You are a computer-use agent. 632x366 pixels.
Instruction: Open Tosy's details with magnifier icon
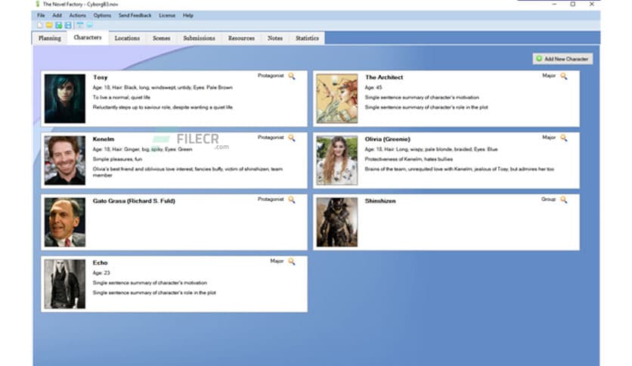[x=292, y=76]
